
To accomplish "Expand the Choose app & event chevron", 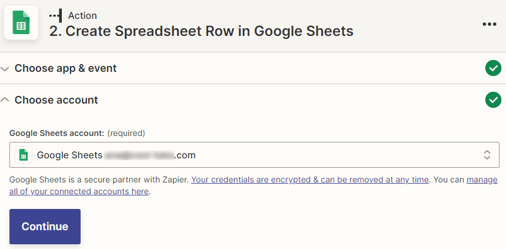I will click(x=5, y=68).
